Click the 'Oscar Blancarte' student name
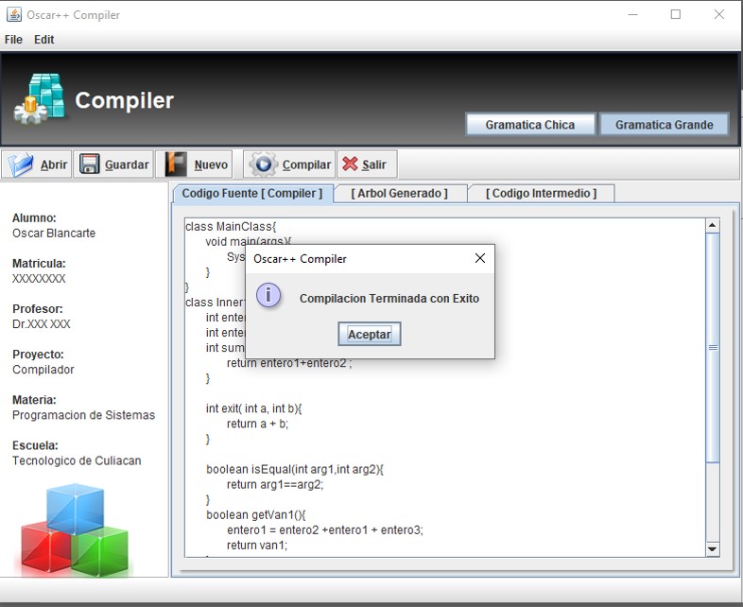This screenshot has width=743, height=607. coord(54,234)
